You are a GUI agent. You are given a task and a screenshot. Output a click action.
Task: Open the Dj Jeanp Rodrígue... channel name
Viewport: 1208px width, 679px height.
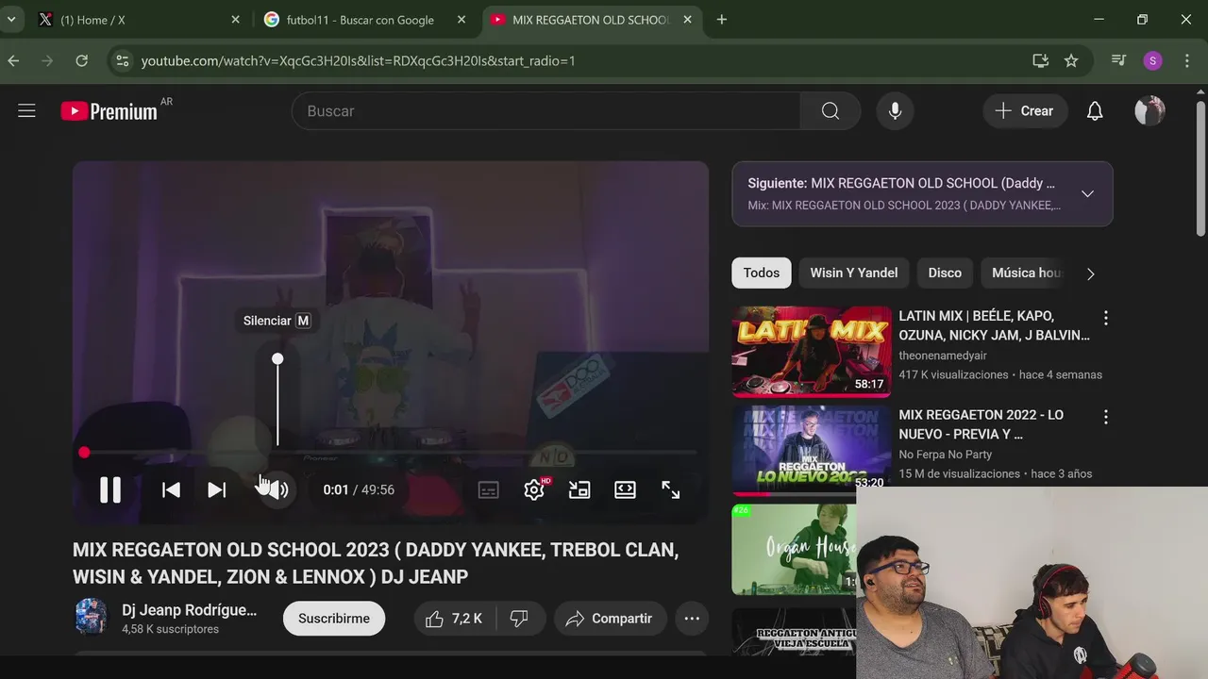pos(189,610)
